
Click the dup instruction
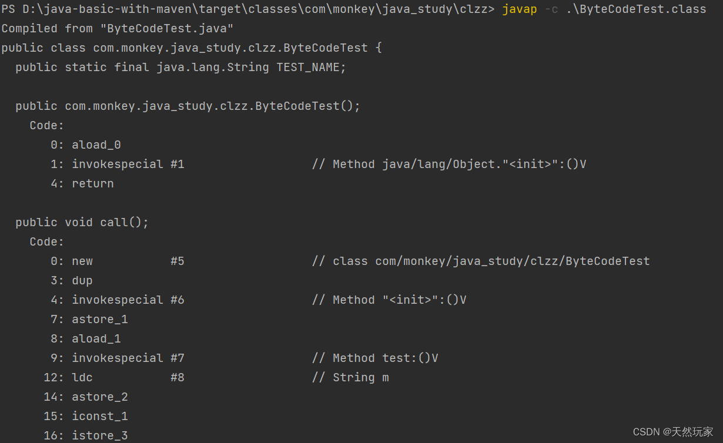pyautogui.click(x=82, y=281)
